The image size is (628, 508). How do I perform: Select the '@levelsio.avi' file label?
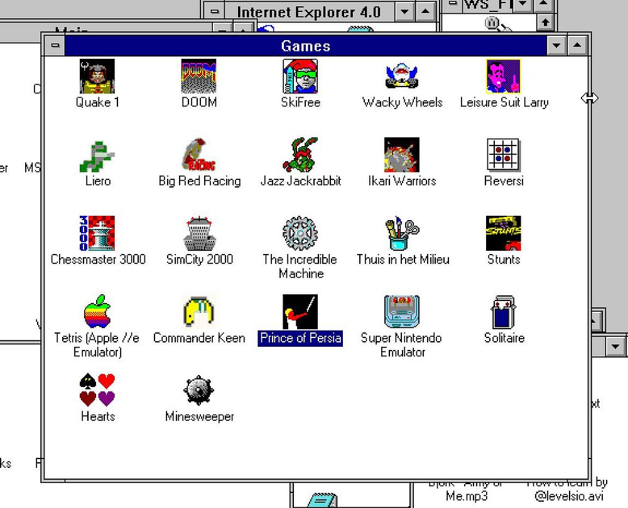pos(569,496)
